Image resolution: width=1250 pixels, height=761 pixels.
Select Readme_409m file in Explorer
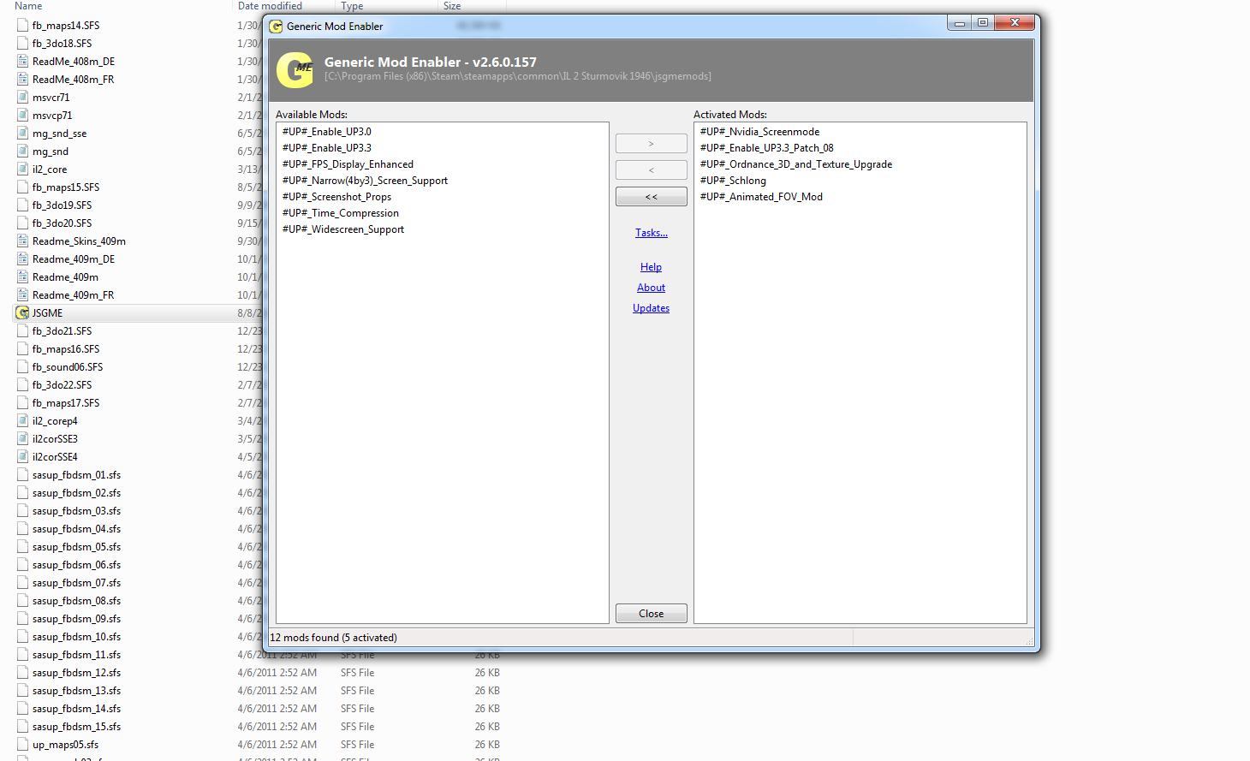(65, 277)
